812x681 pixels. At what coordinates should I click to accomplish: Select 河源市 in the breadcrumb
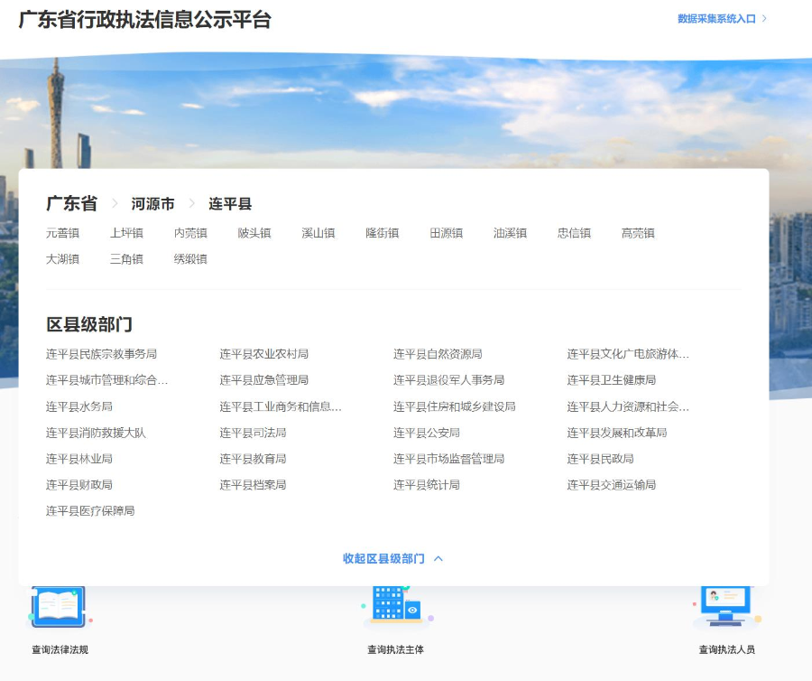(x=152, y=204)
